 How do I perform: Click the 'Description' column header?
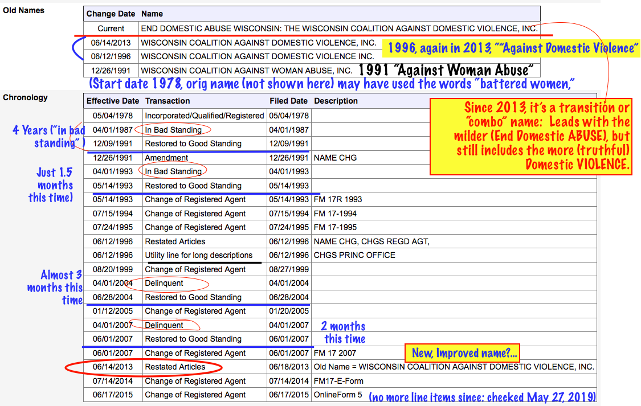pyautogui.click(x=336, y=101)
